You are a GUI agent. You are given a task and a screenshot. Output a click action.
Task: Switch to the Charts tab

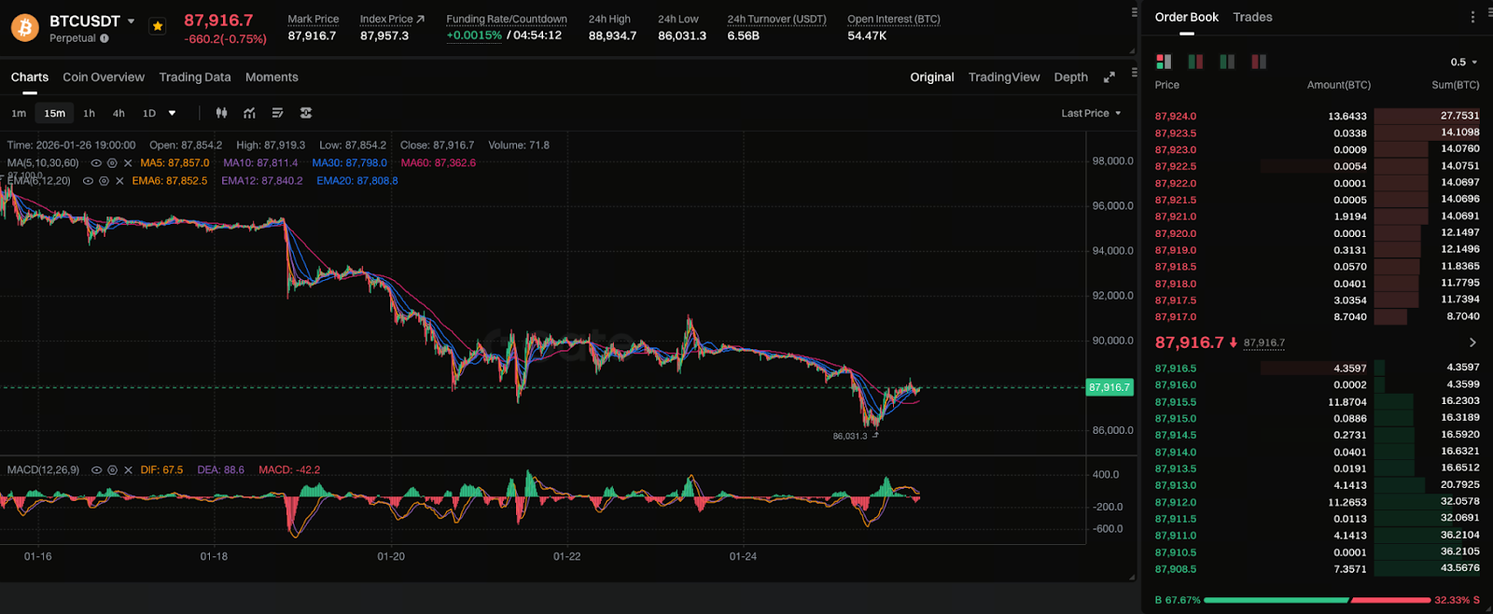[x=30, y=77]
